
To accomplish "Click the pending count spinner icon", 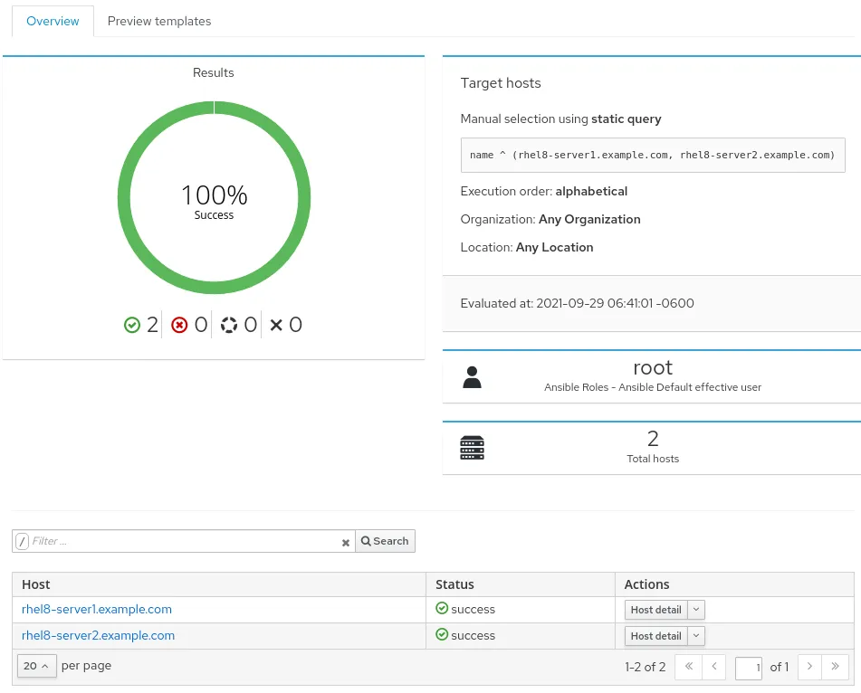I will [x=228, y=325].
